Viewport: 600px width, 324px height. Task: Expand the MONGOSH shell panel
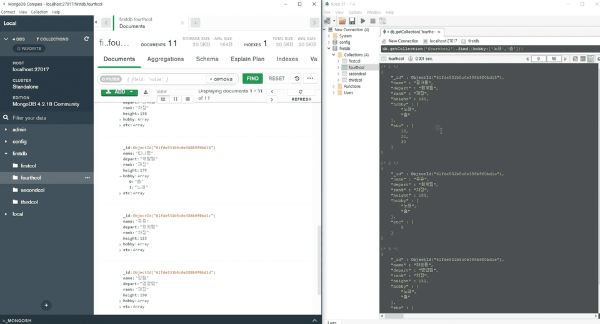click(314, 320)
